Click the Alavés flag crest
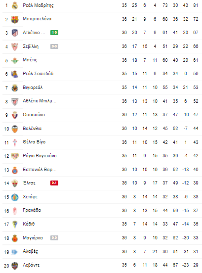The width and height of the screenshot is (202, 273). click(x=15, y=252)
